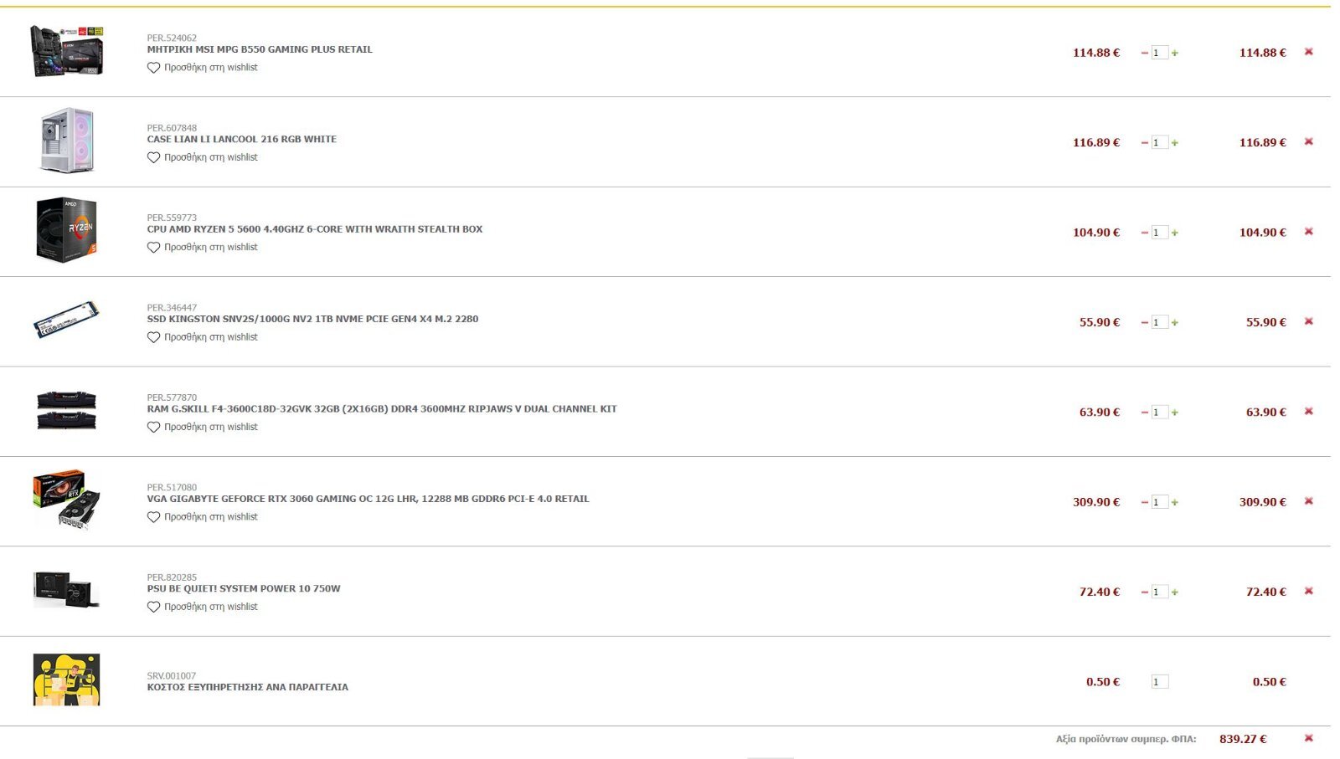Add MSI B550 motherboard to wishlist
Image resolution: width=1340 pixels, height=759 pixels.
click(202, 68)
